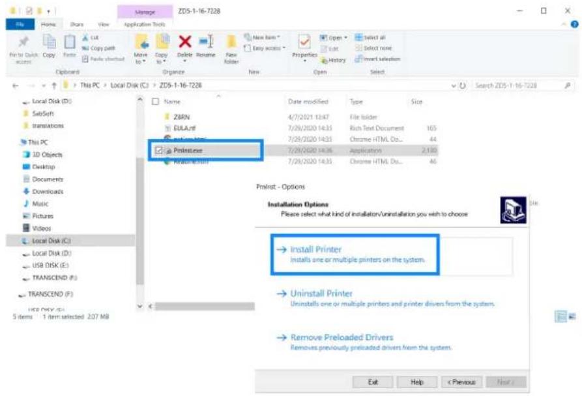Screen dimensions: 582x396
Task: Click Copy path in the ribbon
Action: click(x=98, y=48)
